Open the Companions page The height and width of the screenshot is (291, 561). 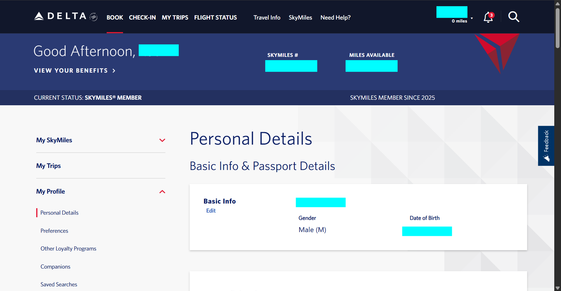point(55,266)
